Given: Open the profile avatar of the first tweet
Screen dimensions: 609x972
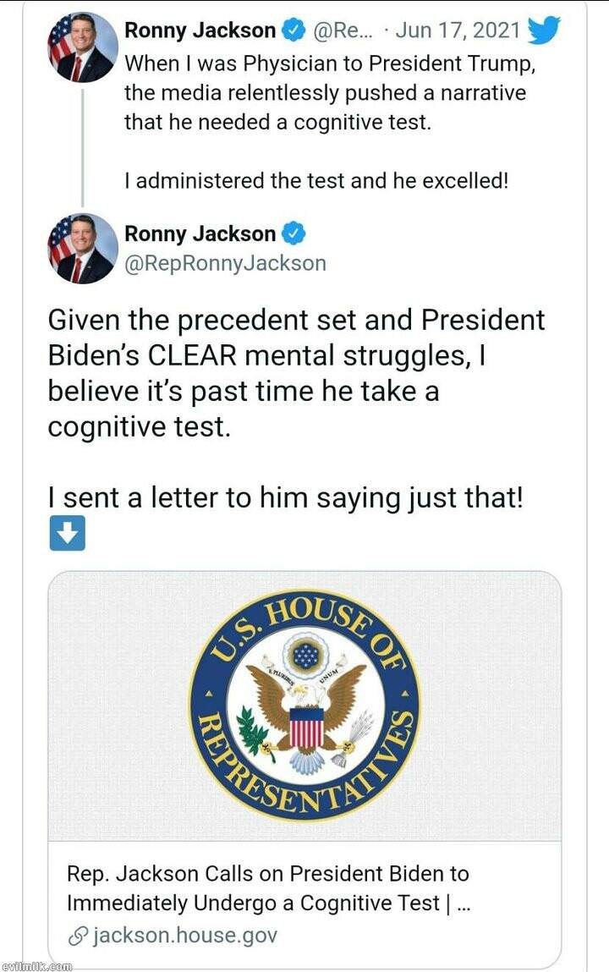Looking at the screenshot, I should pos(83,47).
